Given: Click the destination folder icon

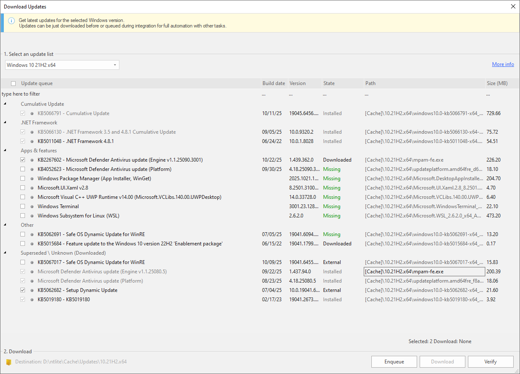Looking at the screenshot, I should click(8, 362).
